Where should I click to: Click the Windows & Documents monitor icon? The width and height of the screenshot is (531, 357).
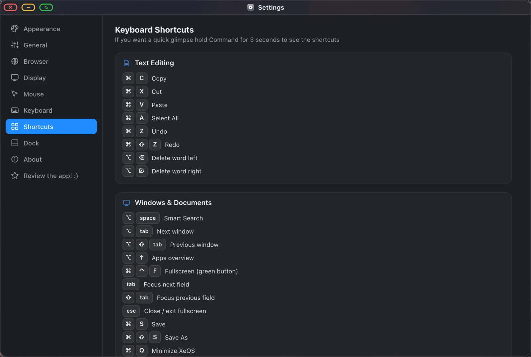click(x=126, y=203)
